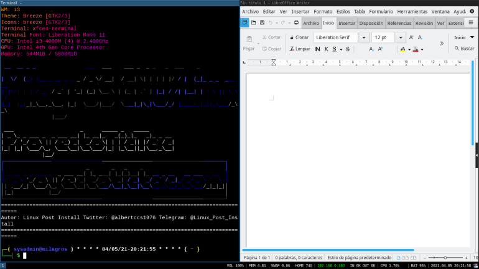Click the Clonar format paintbrush
Screen dimensions: 479x269
coord(299,37)
